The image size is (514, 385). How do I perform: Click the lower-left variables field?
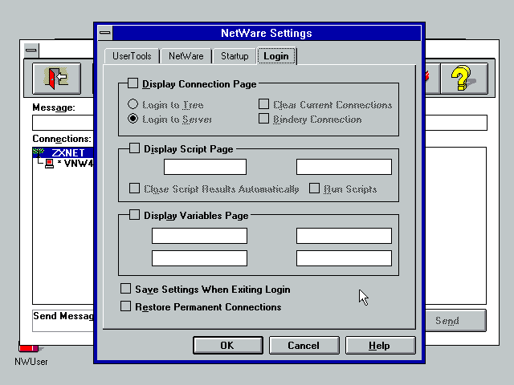(199, 258)
